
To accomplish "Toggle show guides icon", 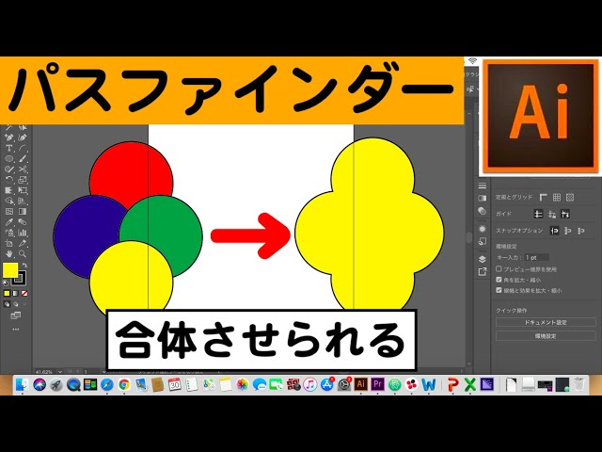I will tap(539, 214).
